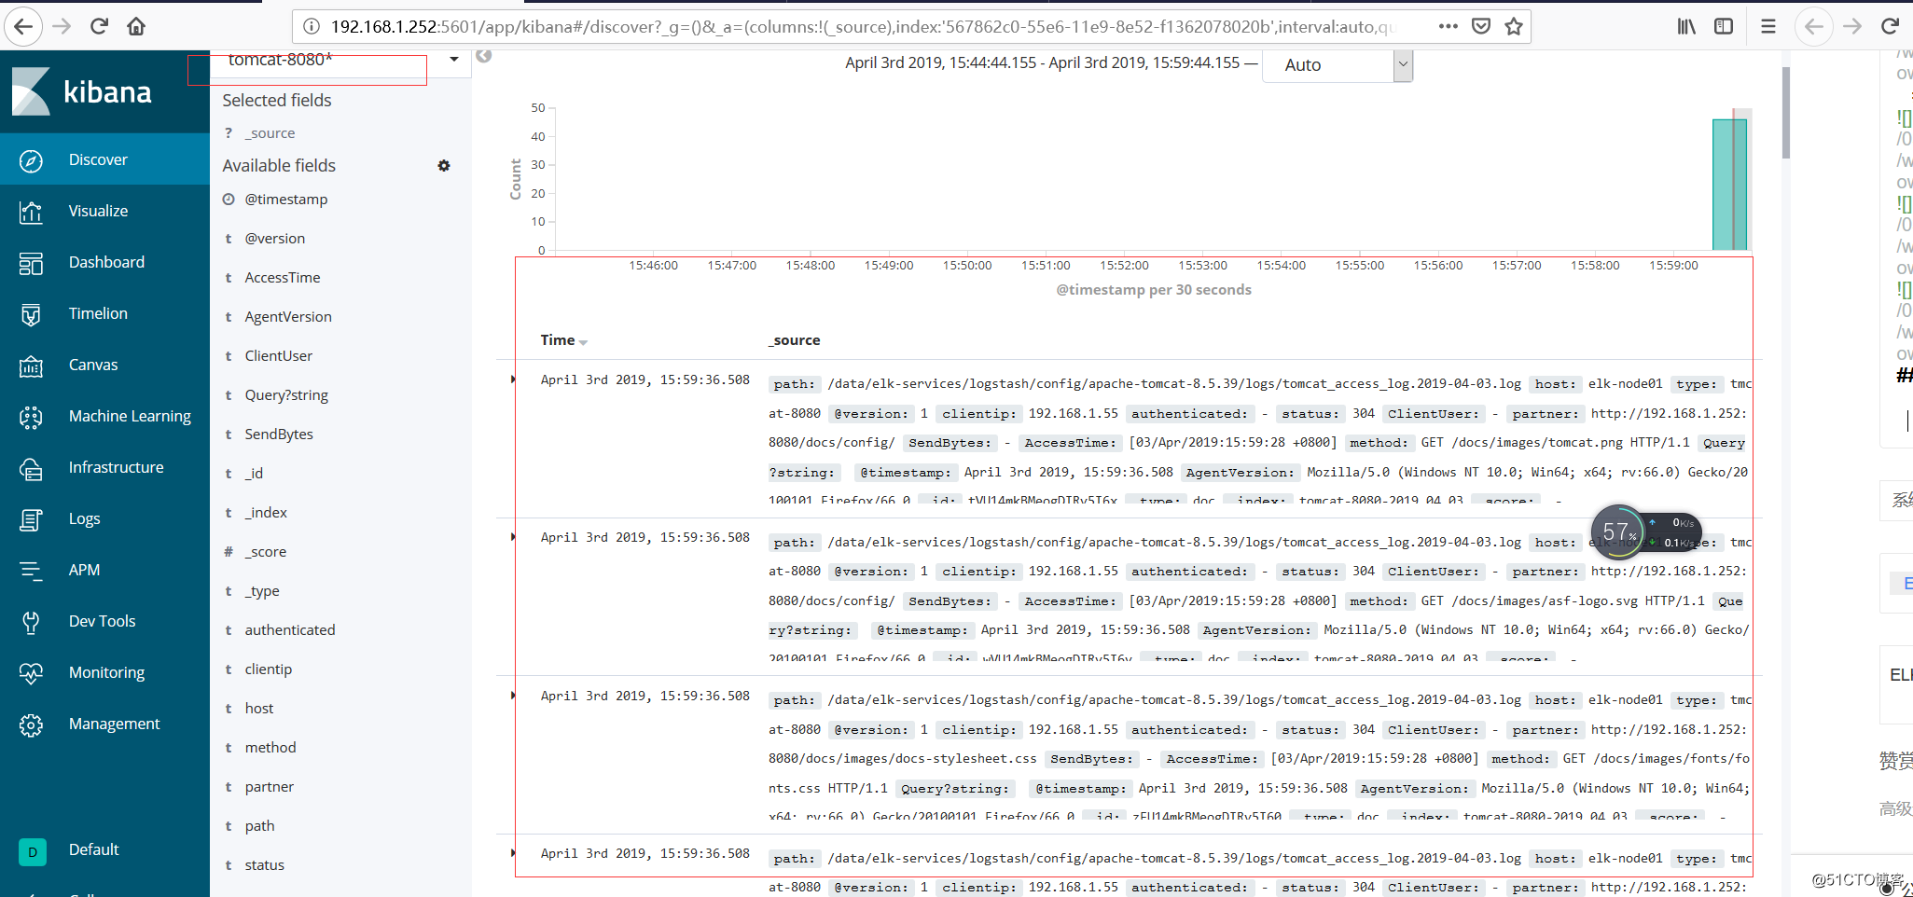The width and height of the screenshot is (1913, 897).
Task: Click the APM icon
Action: point(31,571)
